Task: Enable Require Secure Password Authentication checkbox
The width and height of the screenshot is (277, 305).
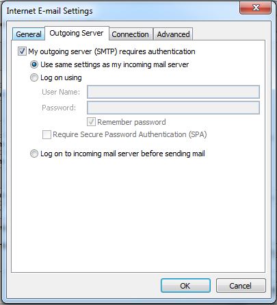Action: pyautogui.click(x=47, y=134)
